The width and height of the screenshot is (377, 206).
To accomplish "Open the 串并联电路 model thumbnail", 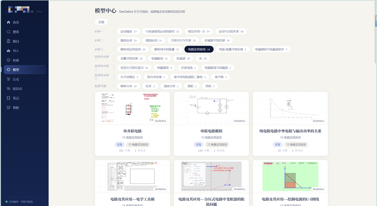I will [132, 108].
